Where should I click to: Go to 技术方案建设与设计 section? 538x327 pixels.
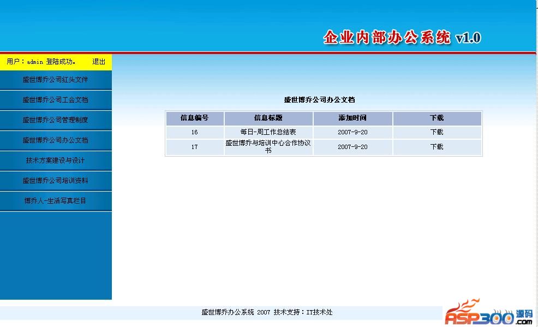click(x=55, y=160)
